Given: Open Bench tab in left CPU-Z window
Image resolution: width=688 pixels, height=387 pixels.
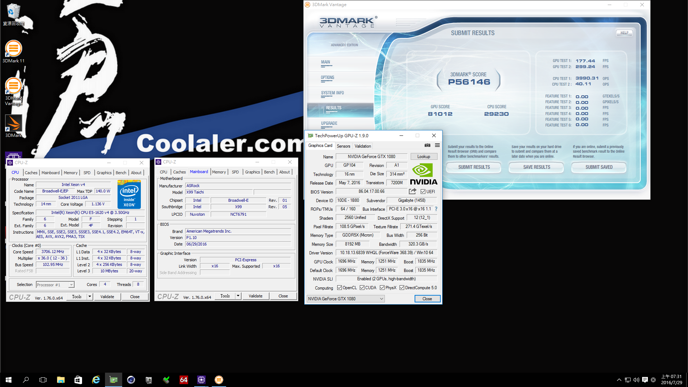Looking at the screenshot, I should pos(121,173).
